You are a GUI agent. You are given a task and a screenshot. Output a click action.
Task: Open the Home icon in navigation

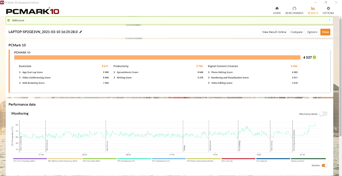(x=277, y=9)
